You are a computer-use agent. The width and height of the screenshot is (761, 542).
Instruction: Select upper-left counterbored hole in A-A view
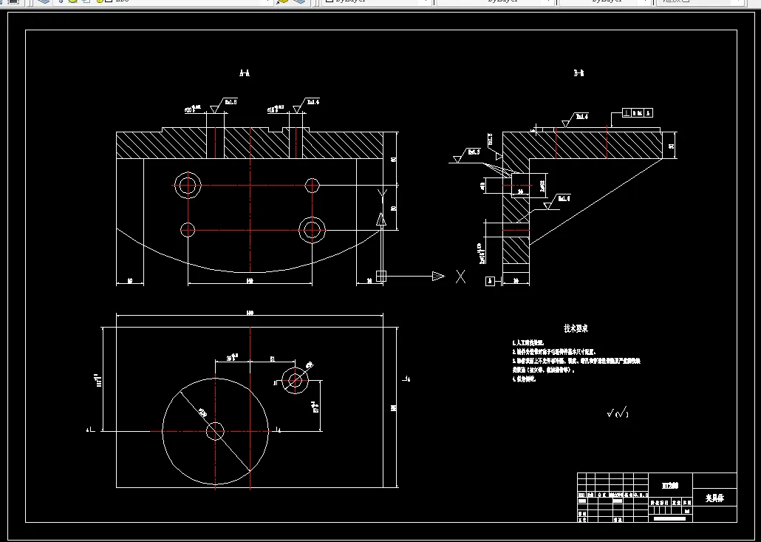coord(188,185)
